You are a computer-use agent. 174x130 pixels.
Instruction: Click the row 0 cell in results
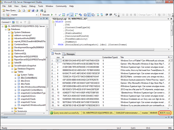point(58,61)
